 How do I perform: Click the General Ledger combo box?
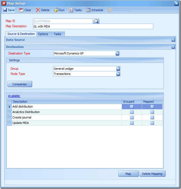point(87,69)
